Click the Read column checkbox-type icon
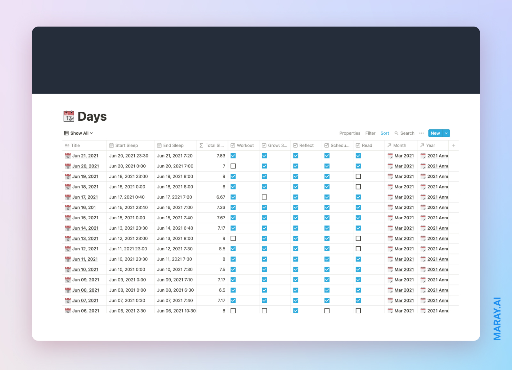The image size is (512, 370). 358,145
